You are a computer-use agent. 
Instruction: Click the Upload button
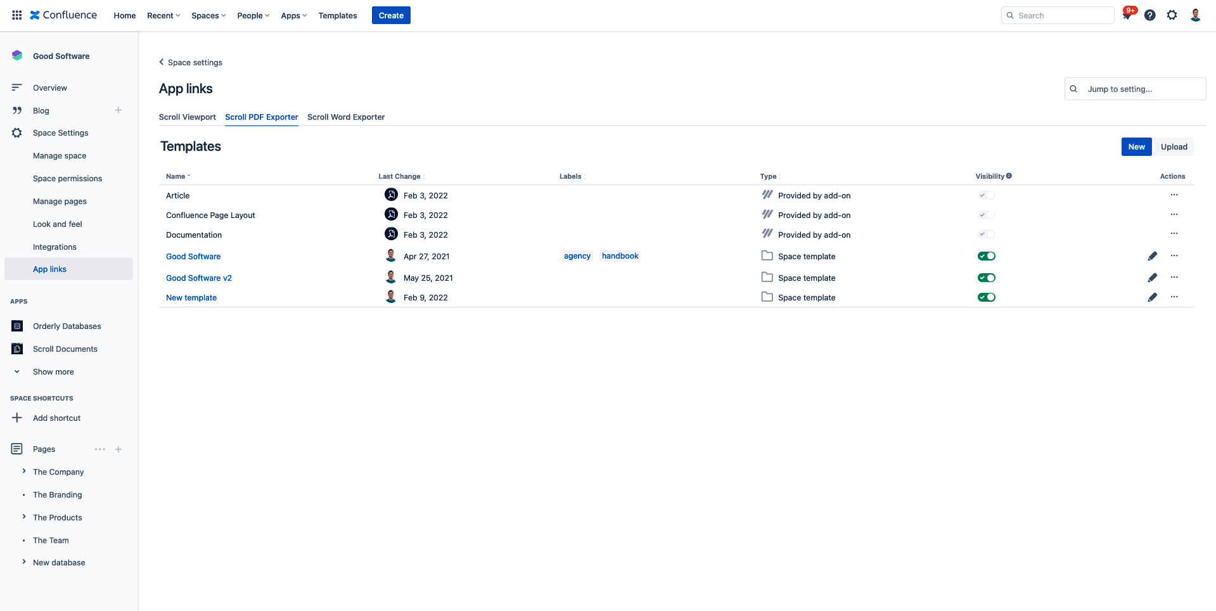pyautogui.click(x=1174, y=147)
